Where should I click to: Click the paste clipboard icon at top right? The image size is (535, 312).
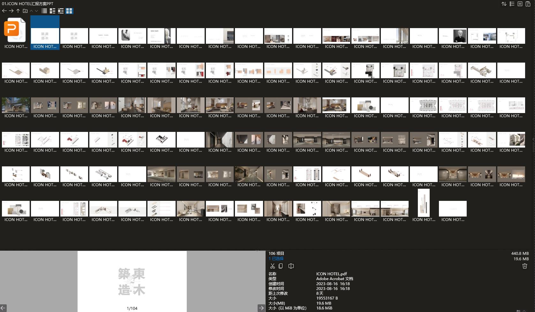pyautogui.click(x=528, y=4)
